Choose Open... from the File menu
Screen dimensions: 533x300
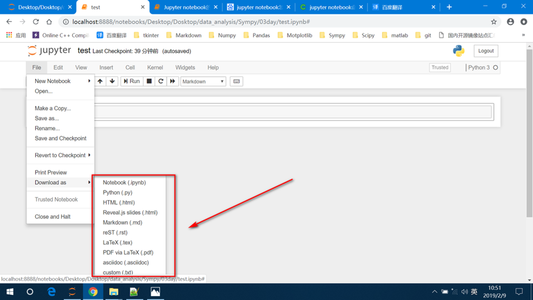(60, 91)
